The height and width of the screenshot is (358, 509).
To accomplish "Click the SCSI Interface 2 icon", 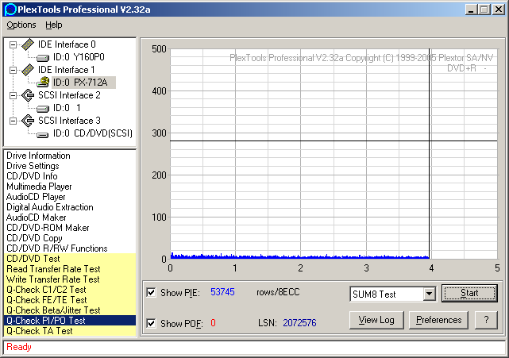I will (x=28, y=95).
